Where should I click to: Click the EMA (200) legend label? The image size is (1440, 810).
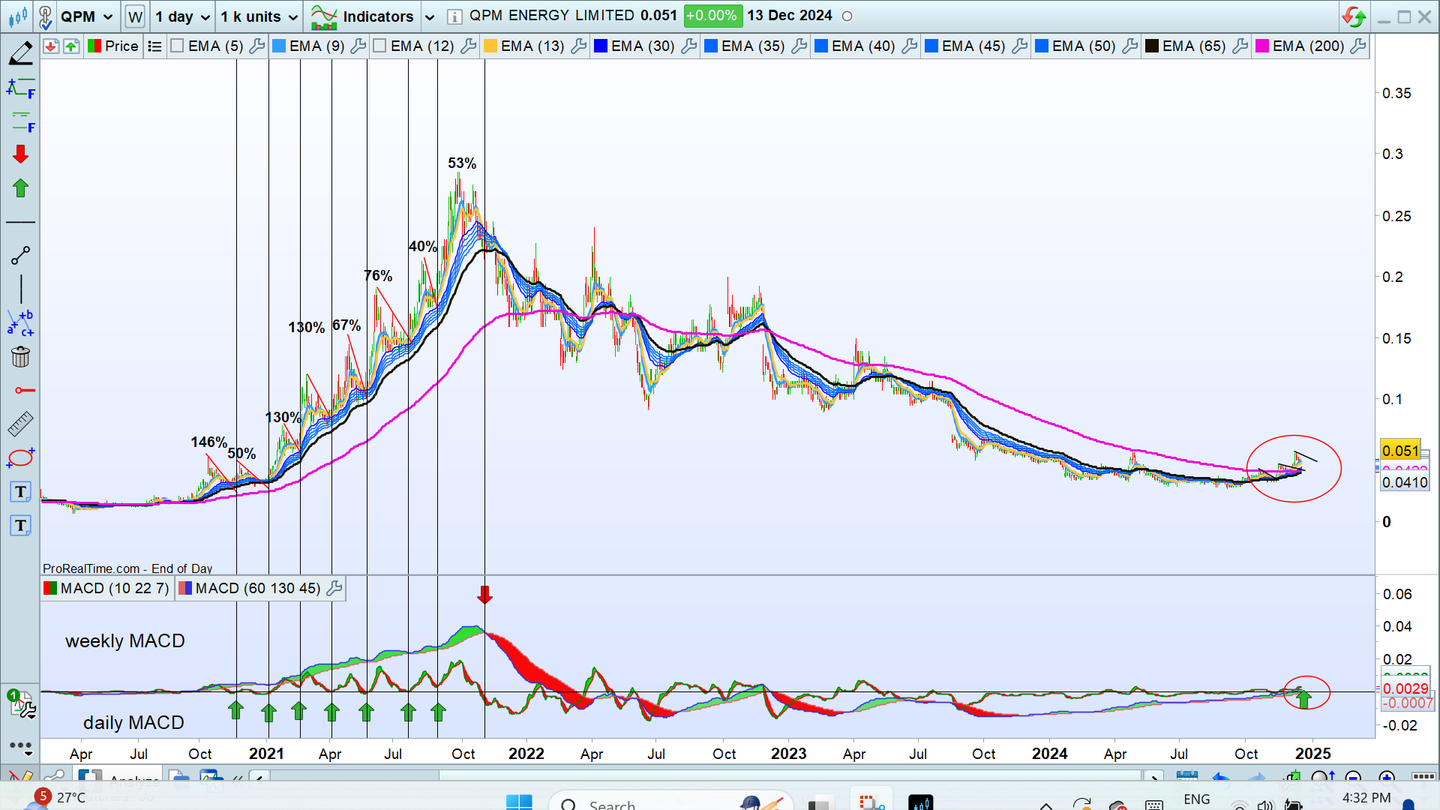1308,46
